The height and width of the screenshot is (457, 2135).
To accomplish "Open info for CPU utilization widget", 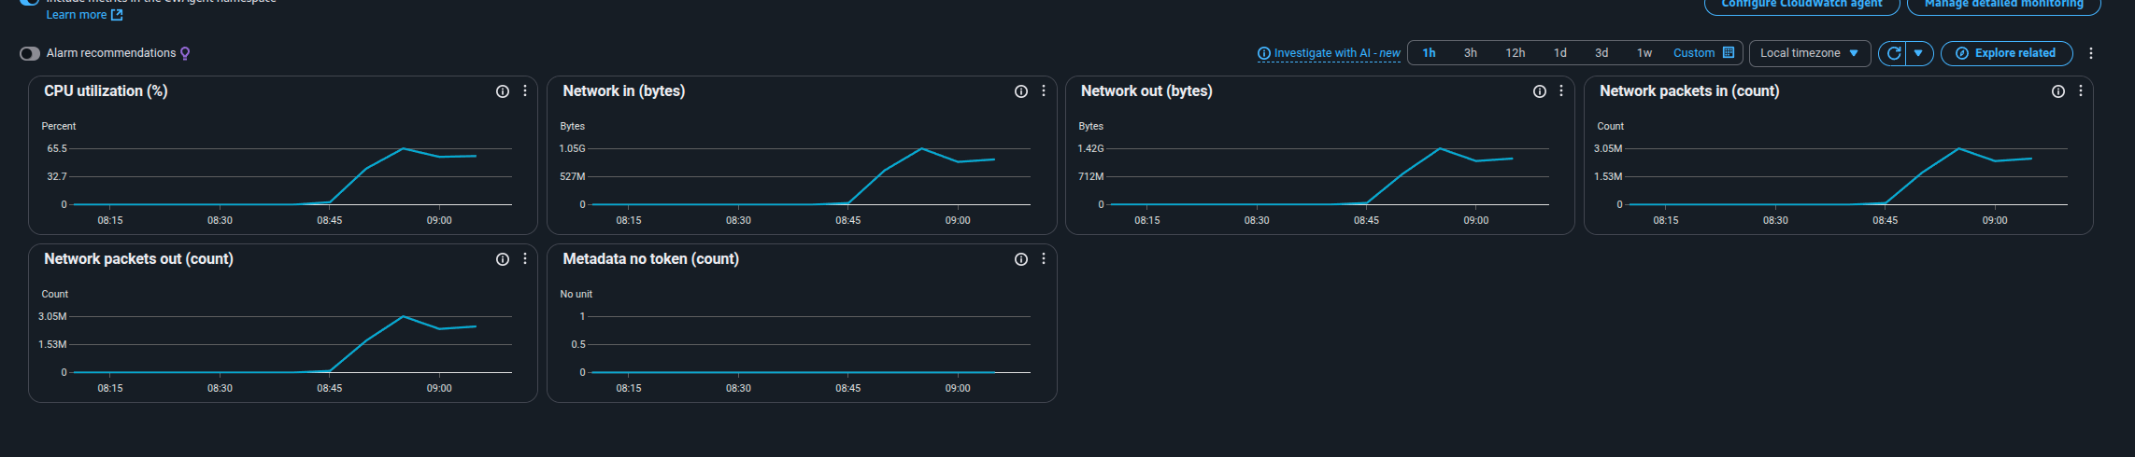I will [x=503, y=91].
